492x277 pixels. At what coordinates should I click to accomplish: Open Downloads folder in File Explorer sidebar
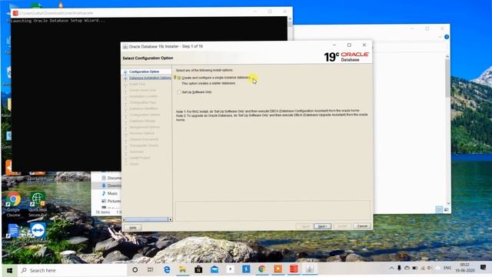click(x=111, y=185)
